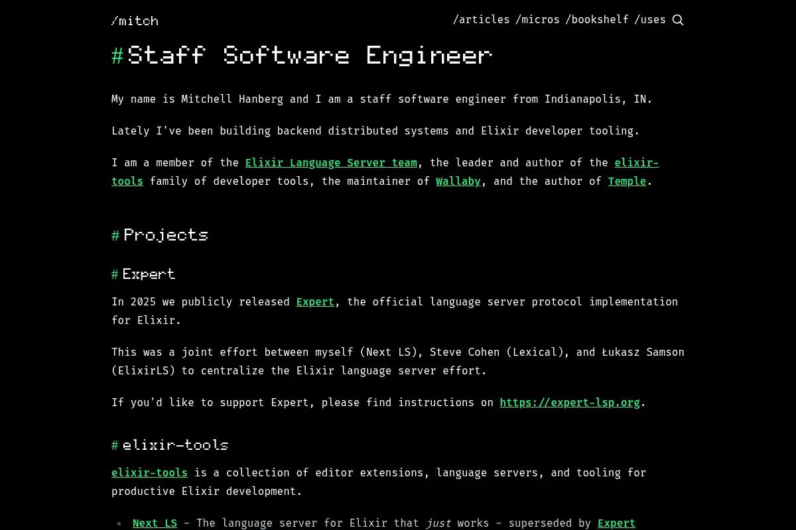The height and width of the screenshot is (530, 796).
Task: Go to the /mitch home logo
Action: pos(135,21)
